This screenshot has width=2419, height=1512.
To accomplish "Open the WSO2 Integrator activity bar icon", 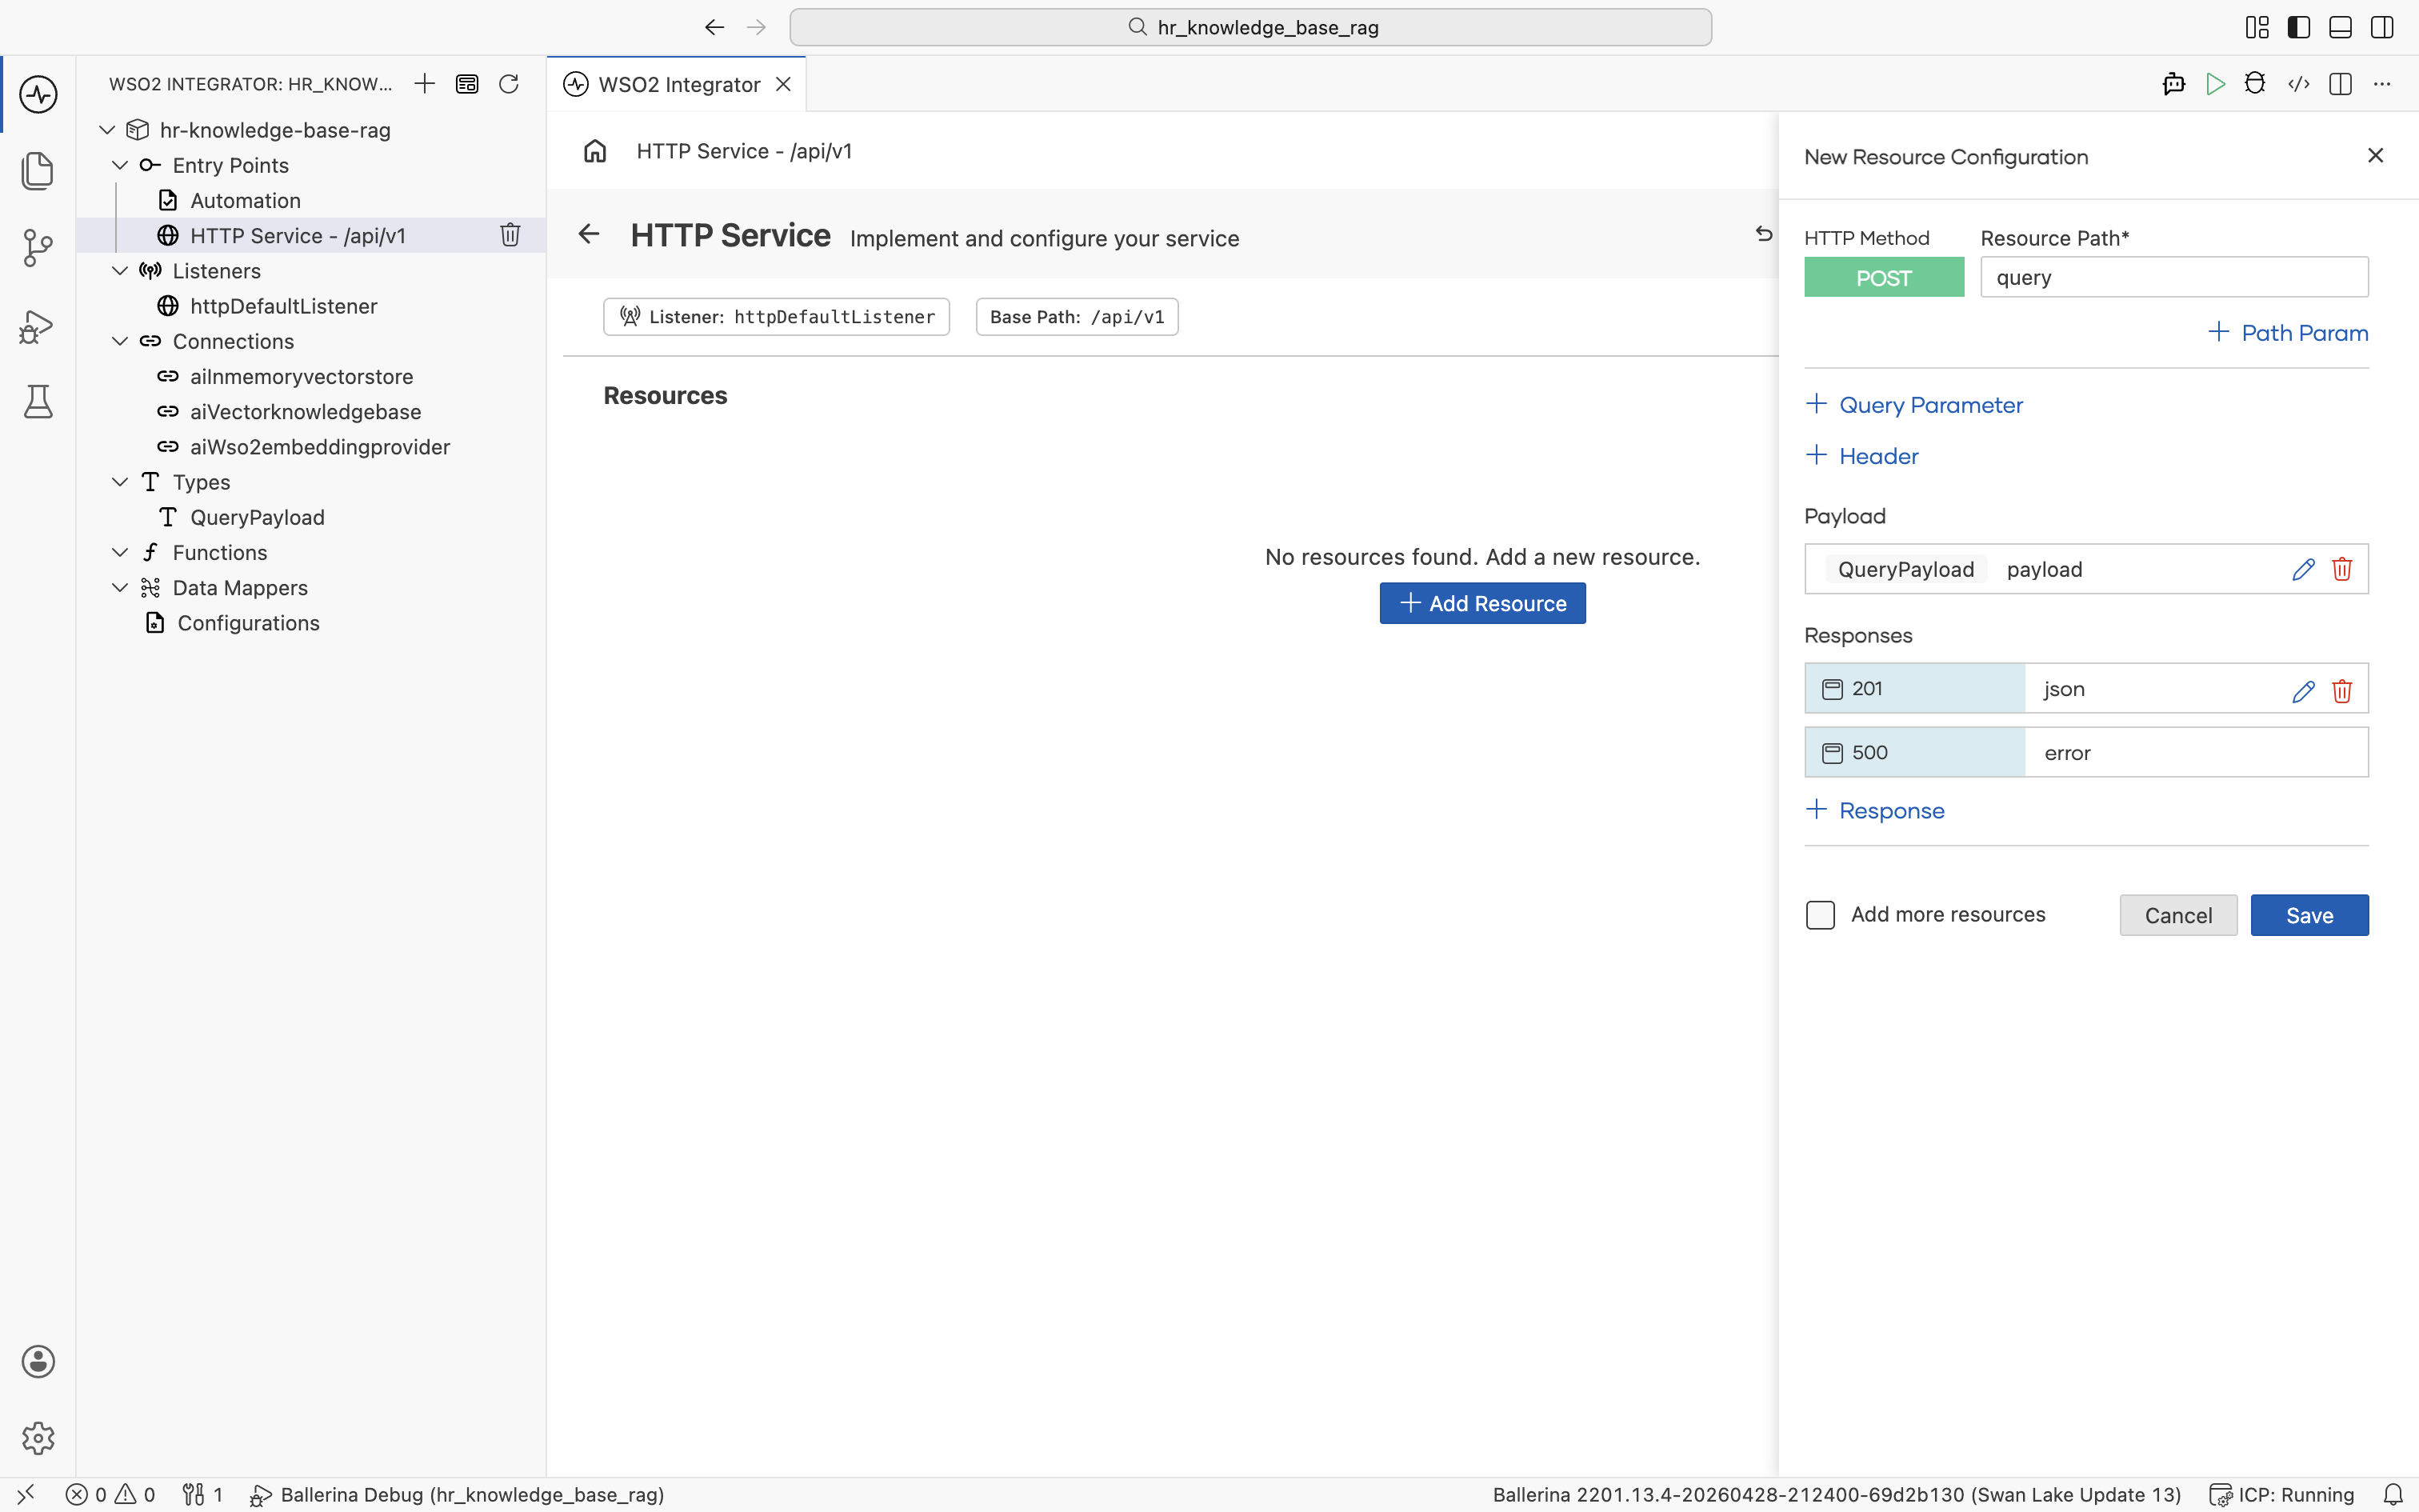I will [38, 95].
